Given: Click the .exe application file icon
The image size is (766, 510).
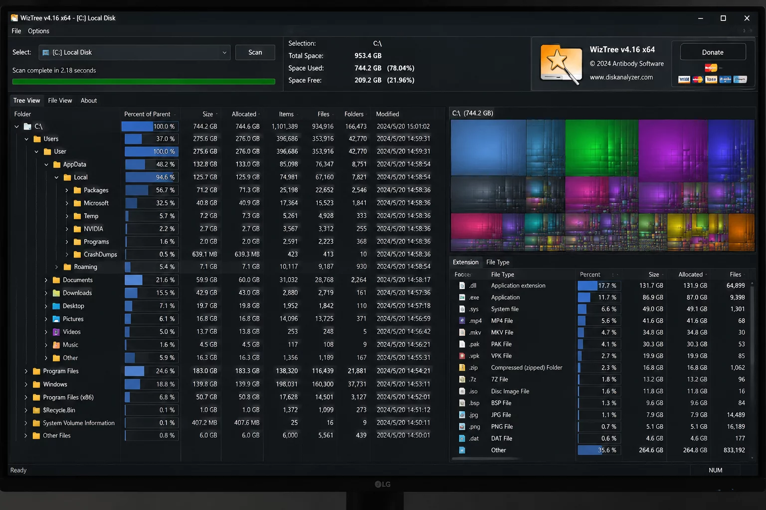Looking at the screenshot, I should click(462, 297).
